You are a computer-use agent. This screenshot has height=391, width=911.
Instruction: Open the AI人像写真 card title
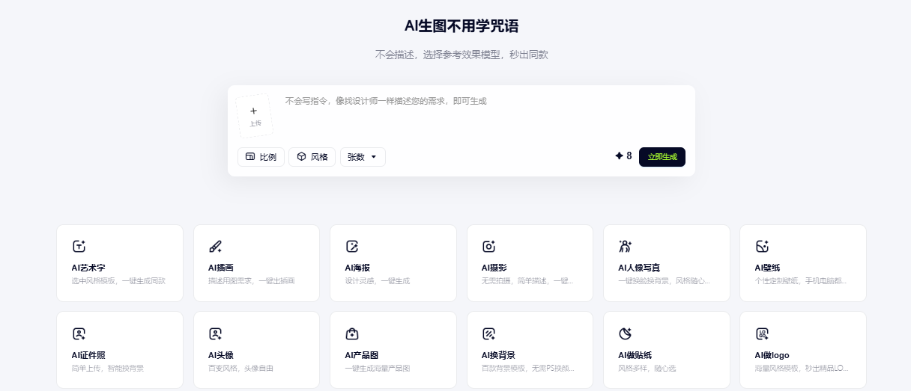pyautogui.click(x=639, y=268)
